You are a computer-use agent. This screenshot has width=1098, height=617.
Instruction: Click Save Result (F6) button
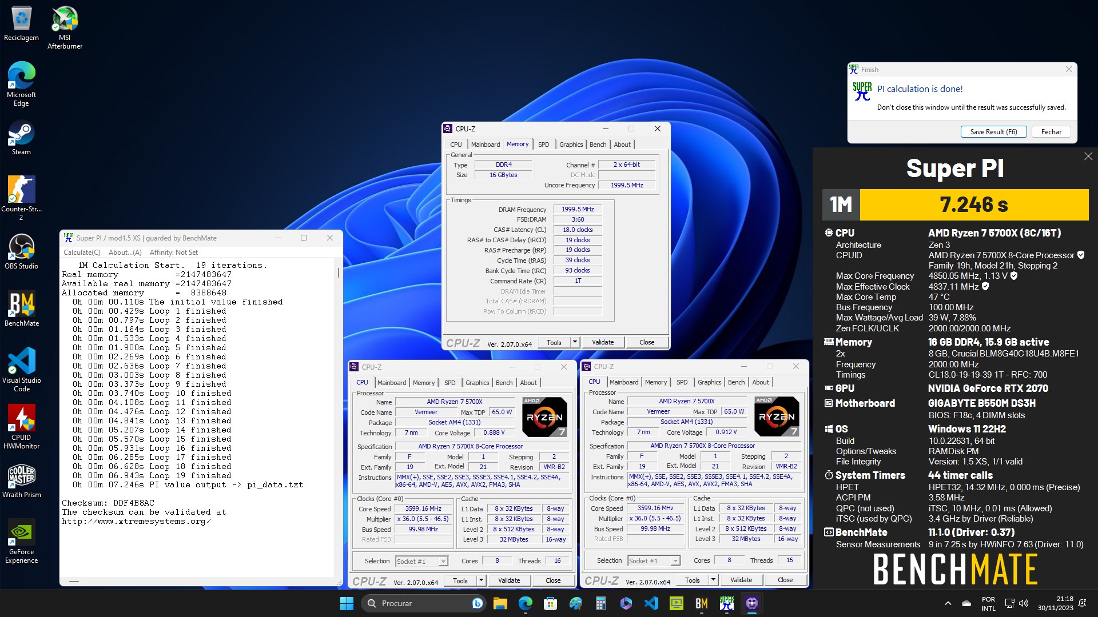[x=993, y=132]
